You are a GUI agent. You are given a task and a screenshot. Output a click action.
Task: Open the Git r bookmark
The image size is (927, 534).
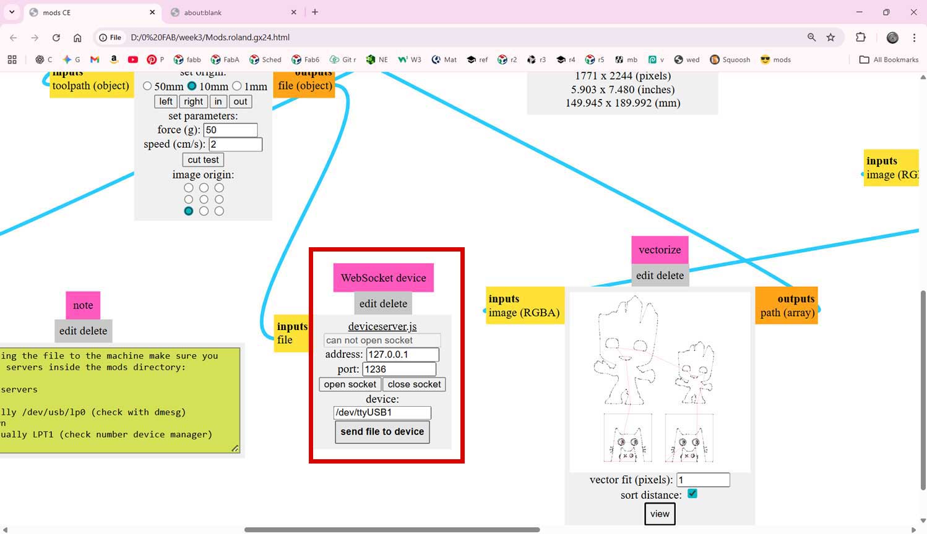pyautogui.click(x=343, y=60)
